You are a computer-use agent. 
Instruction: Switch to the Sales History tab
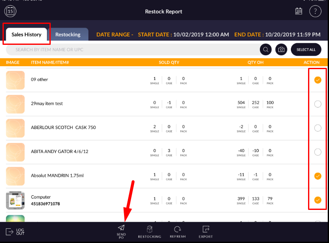26,34
